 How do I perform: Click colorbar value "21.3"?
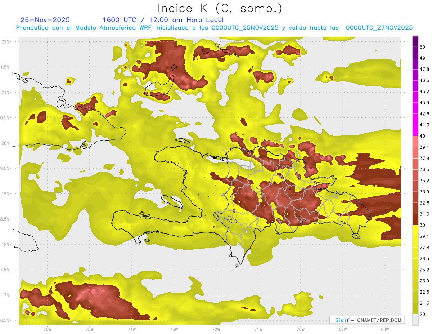click(424, 303)
